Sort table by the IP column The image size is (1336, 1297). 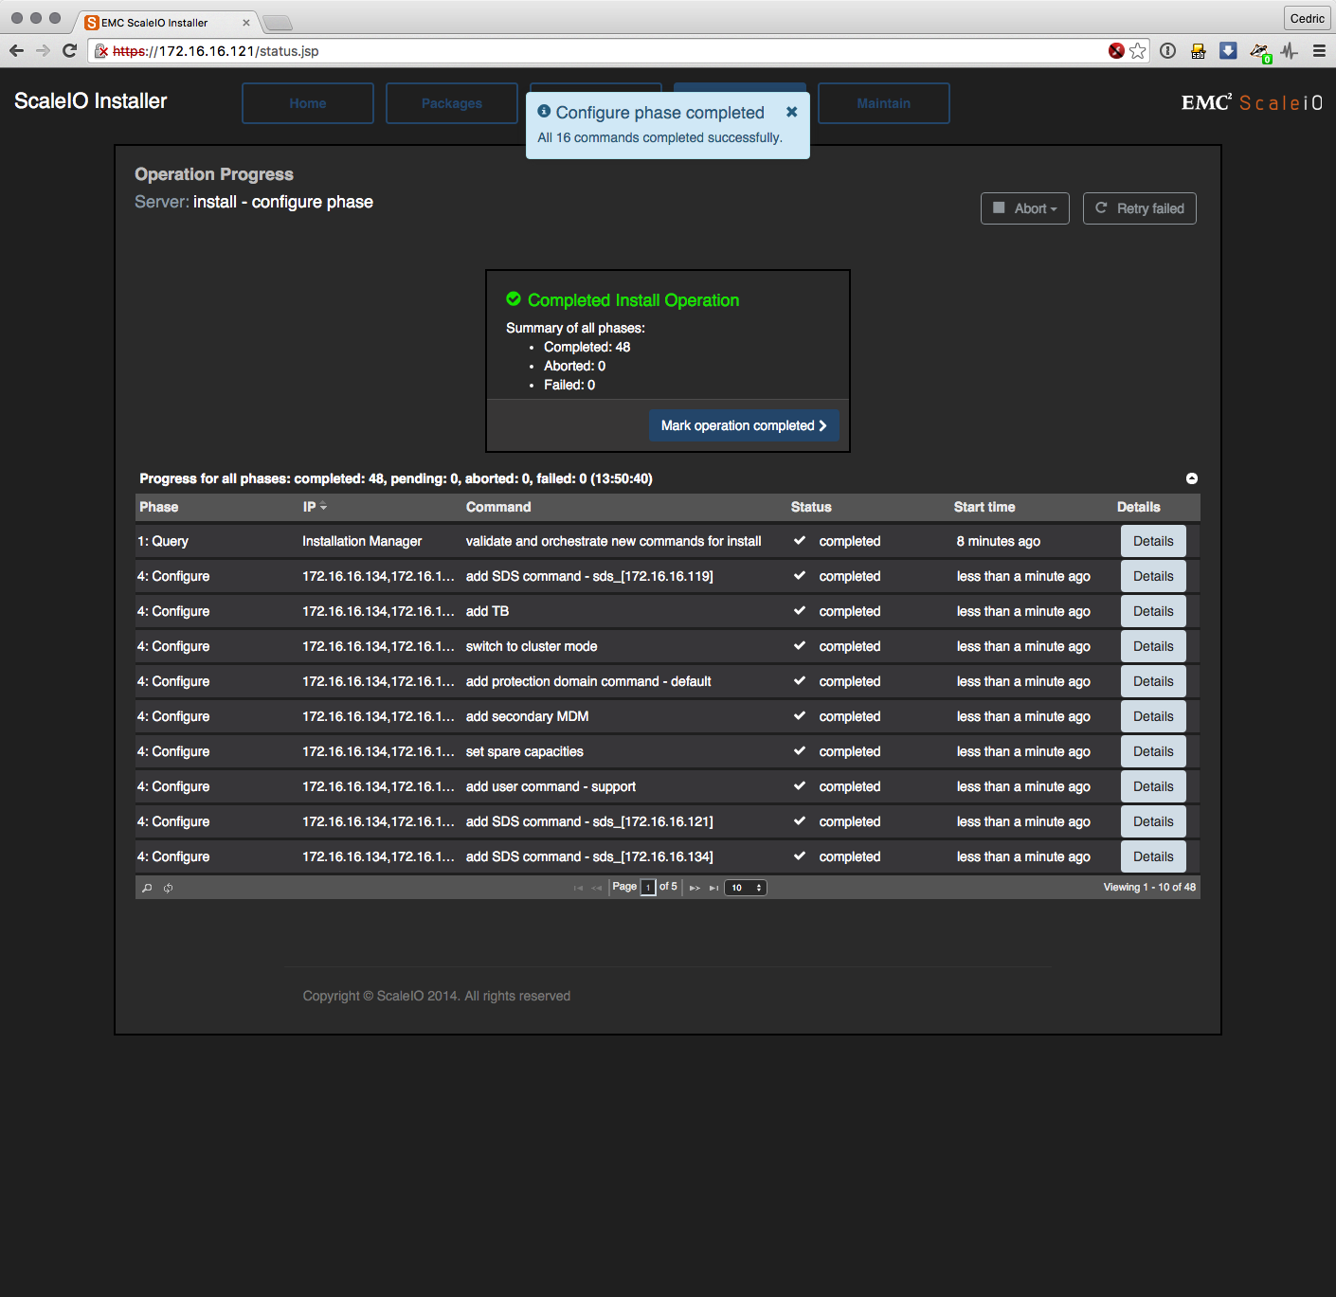314,507
